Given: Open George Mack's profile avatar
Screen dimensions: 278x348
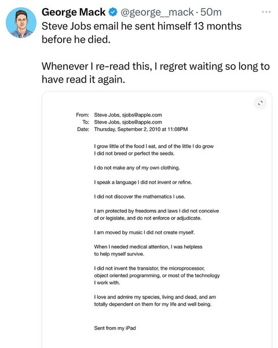Looking at the screenshot, I should tap(21, 23).
